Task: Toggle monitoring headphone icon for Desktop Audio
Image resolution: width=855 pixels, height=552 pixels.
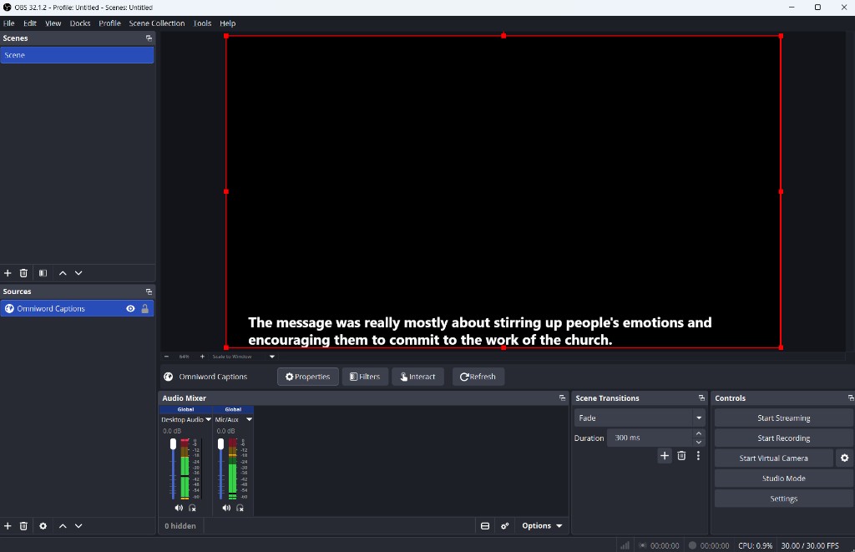Action: (193, 509)
